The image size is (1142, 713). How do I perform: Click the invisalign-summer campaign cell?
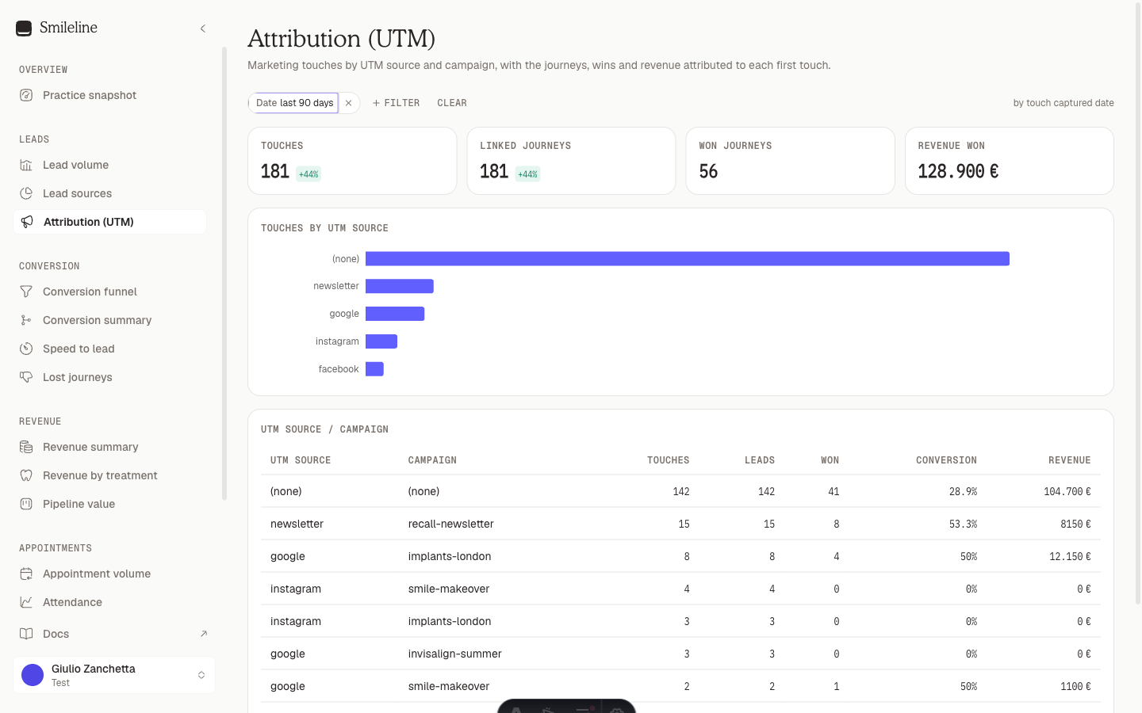(455, 654)
